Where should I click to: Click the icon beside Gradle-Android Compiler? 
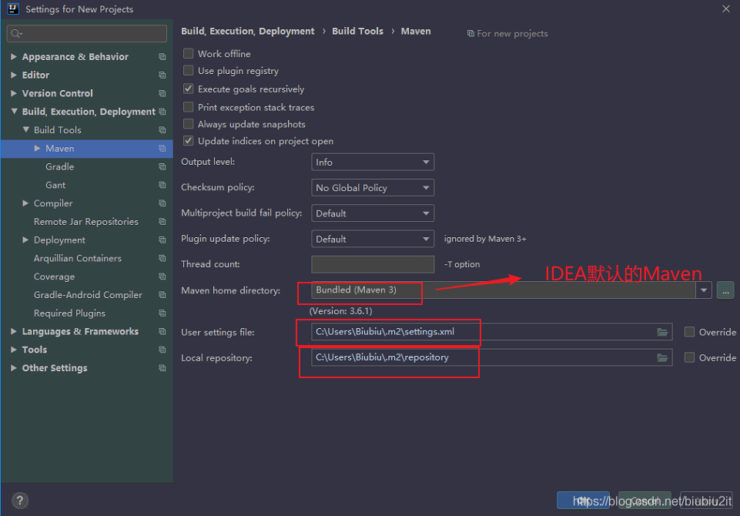click(x=162, y=295)
